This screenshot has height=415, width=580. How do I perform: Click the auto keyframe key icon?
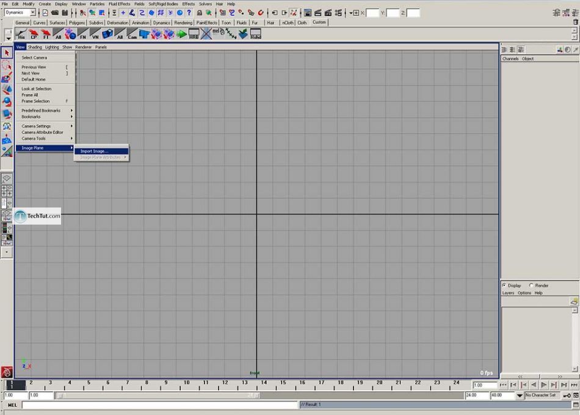[567, 395]
